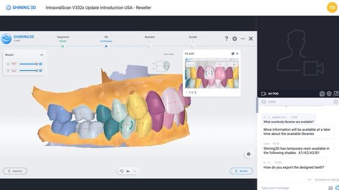This screenshot has width=339, height=190.
Task: Adjust upper jaw transparency slider
Action: [29, 64]
